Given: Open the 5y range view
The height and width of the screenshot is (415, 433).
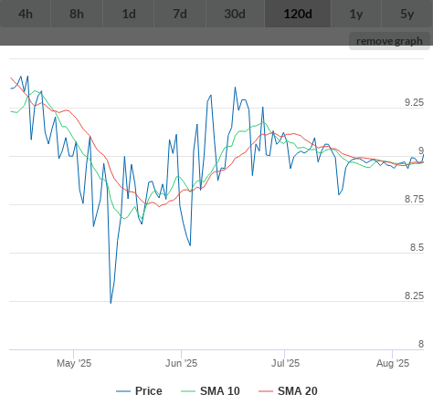Looking at the screenshot, I should point(407,14).
